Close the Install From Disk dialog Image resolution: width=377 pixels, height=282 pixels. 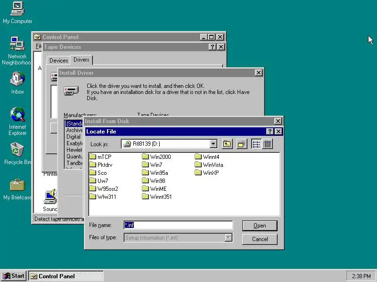278,121
